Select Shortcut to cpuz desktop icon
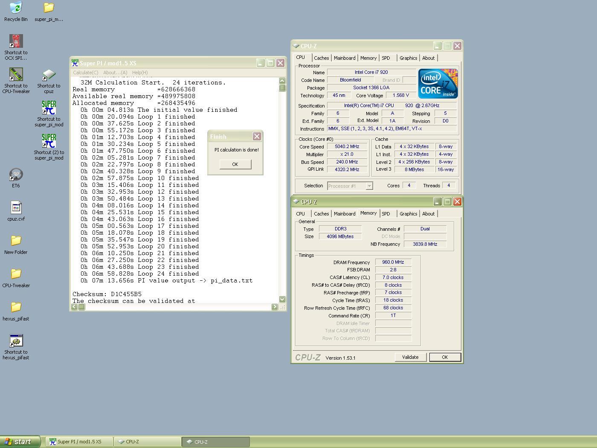 pyautogui.click(x=49, y=81)
